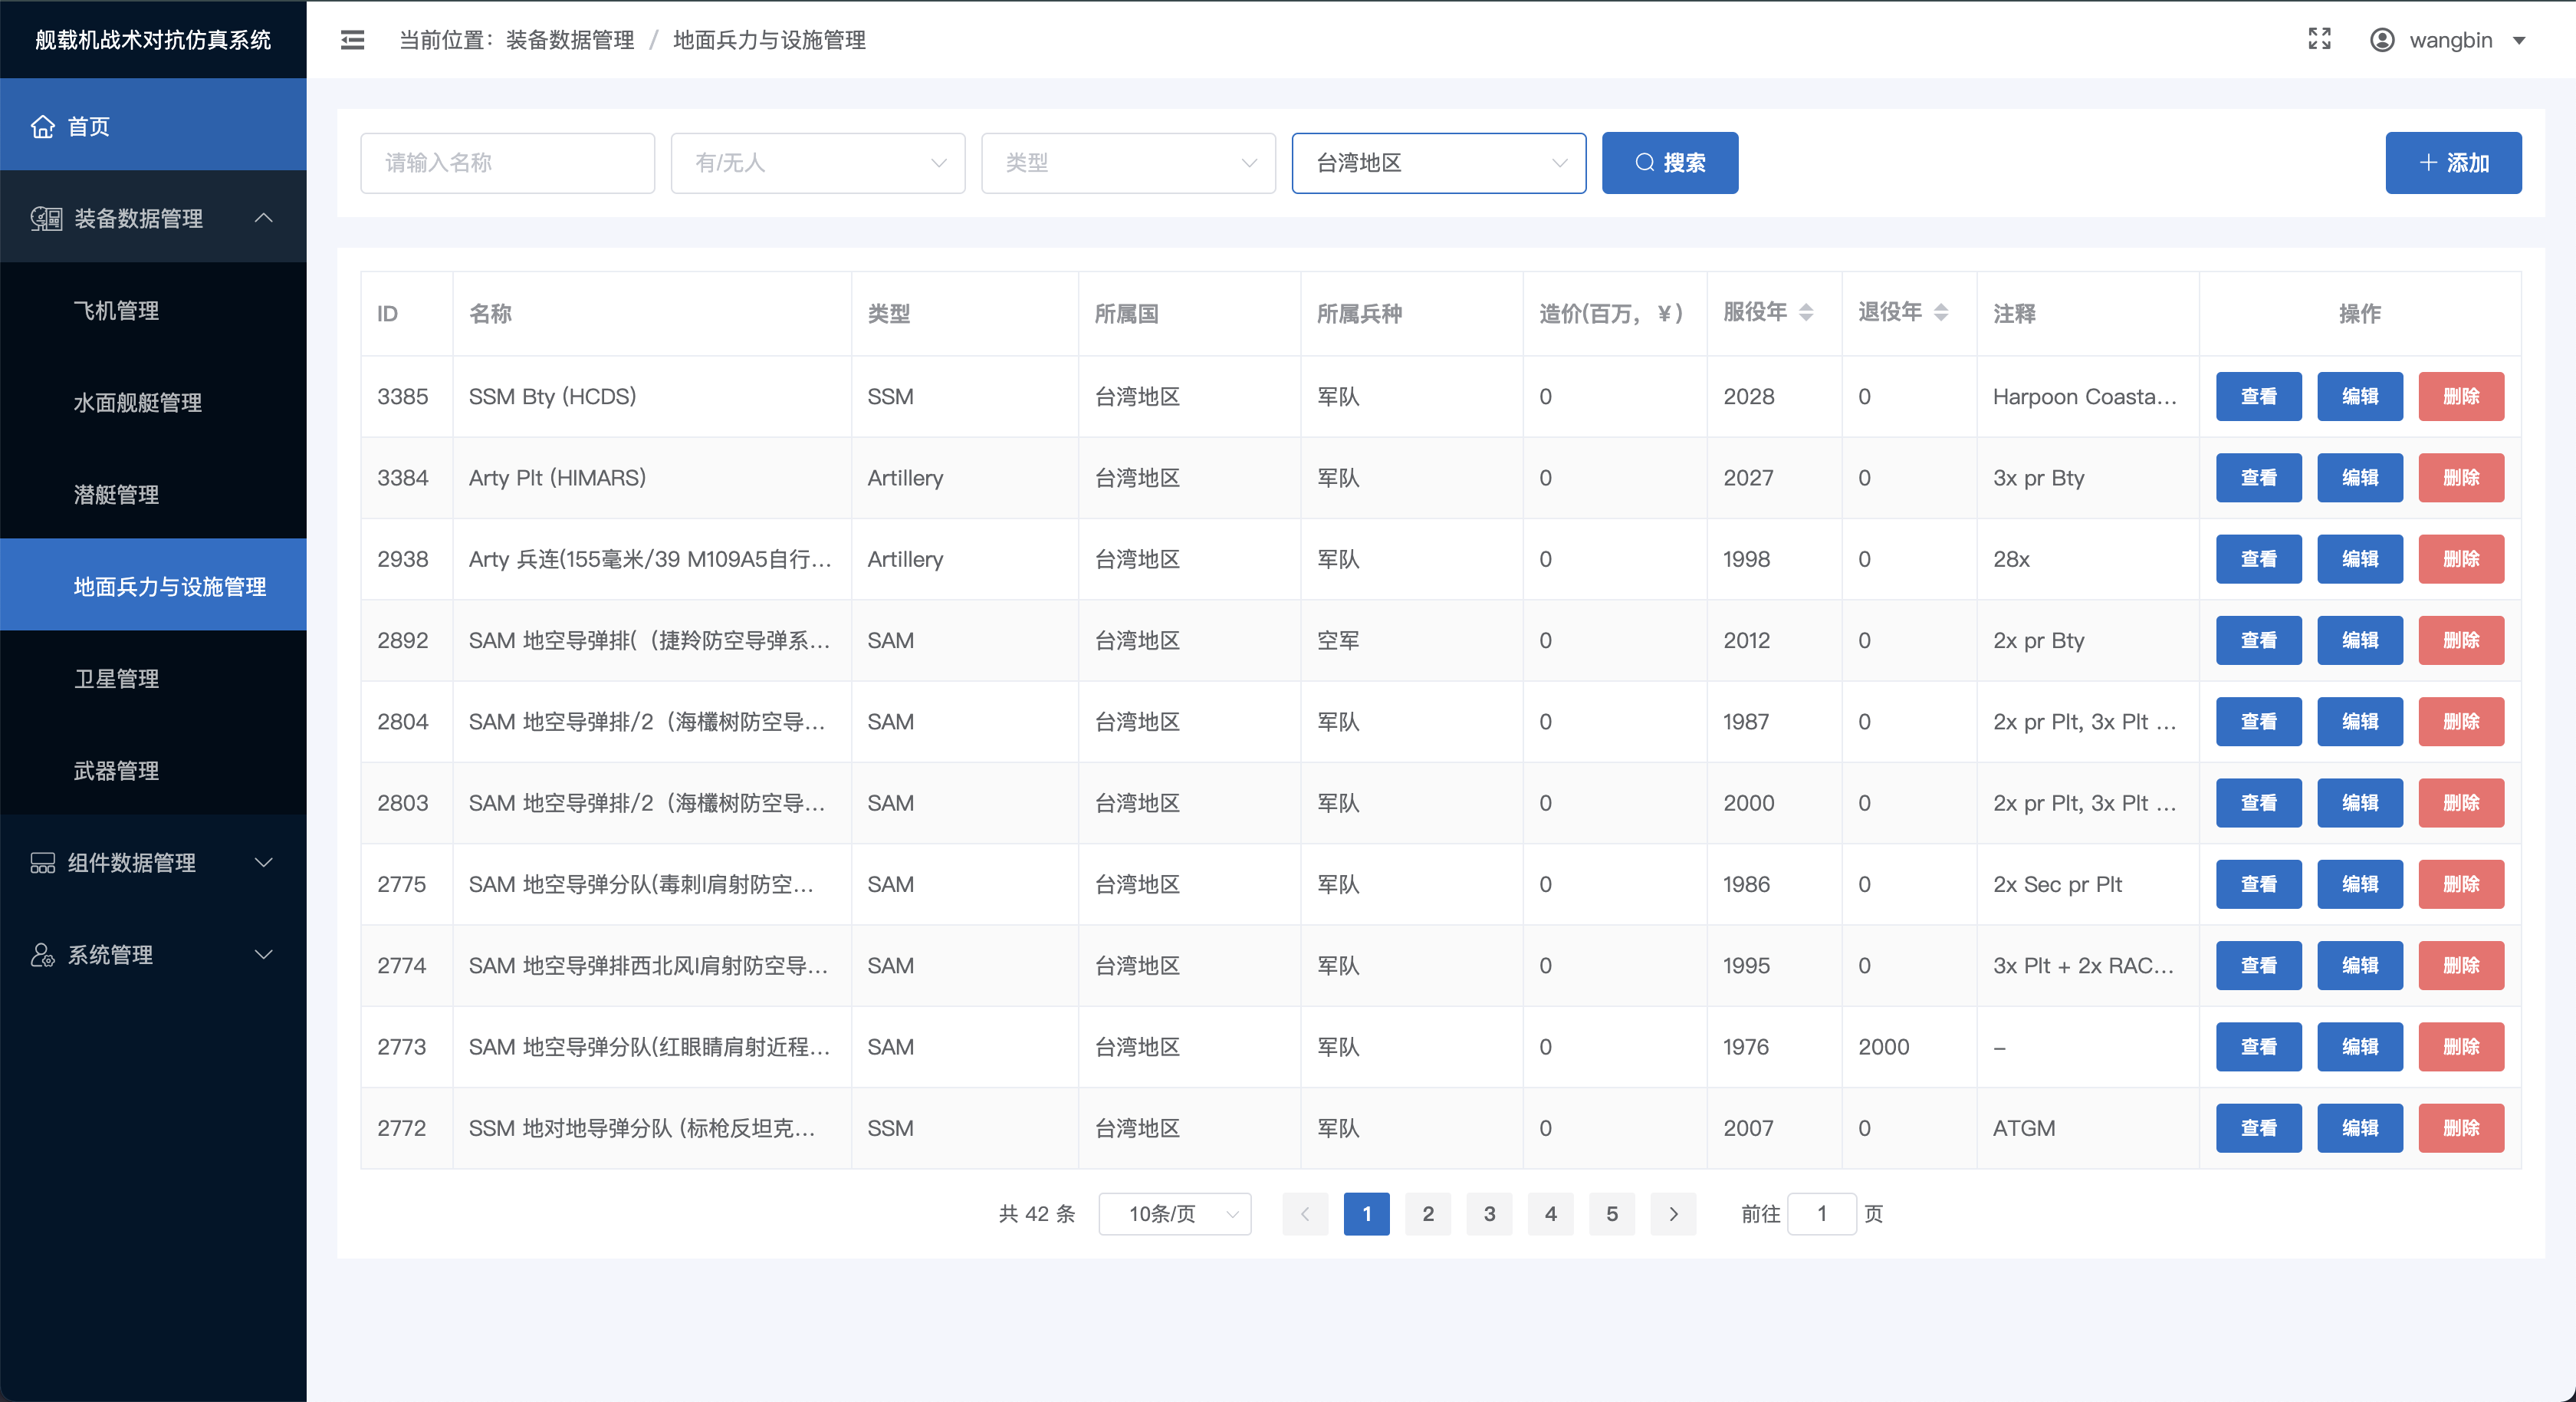This screenshot has height=1402, width=2576.
Task: Delete row 2938 Arty 兵连
Action: [x=2460, y=558]
